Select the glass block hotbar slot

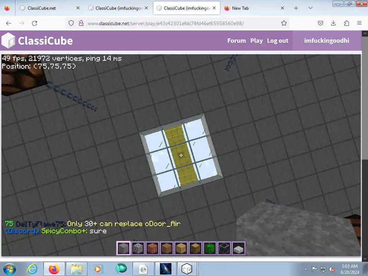click(224, 248)
